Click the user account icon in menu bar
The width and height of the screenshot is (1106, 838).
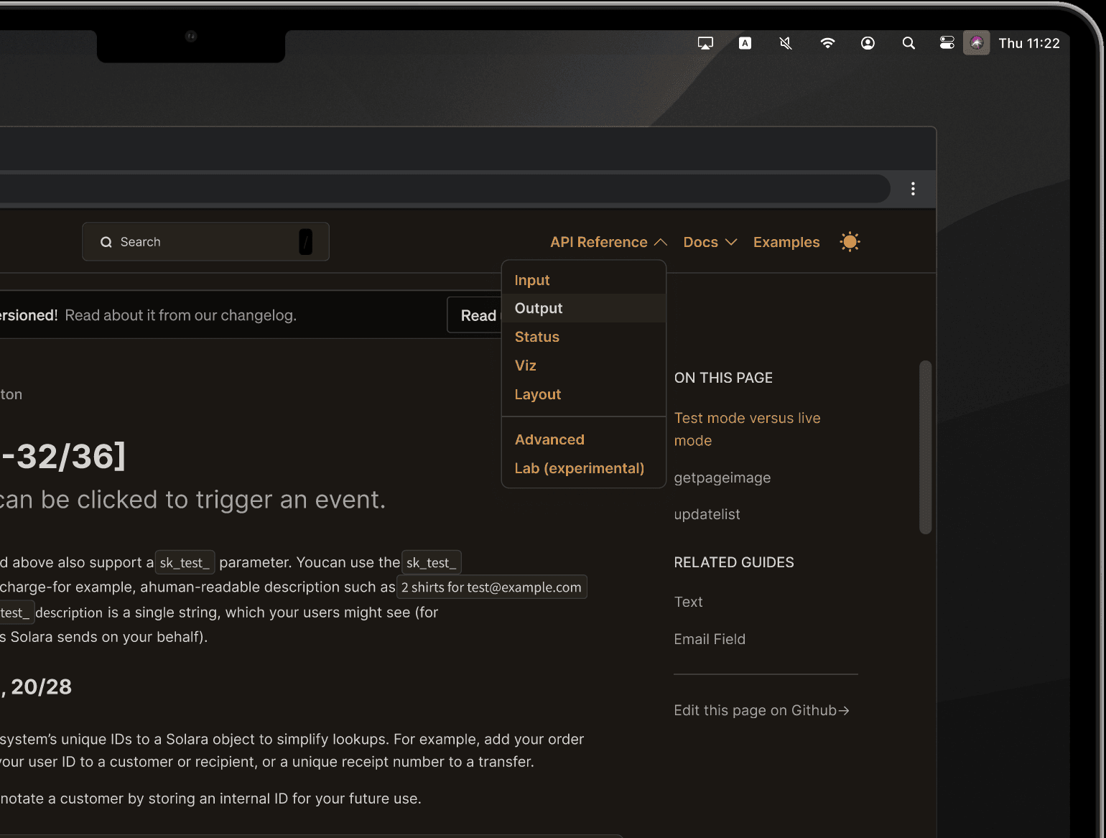[x=868, y=43]
